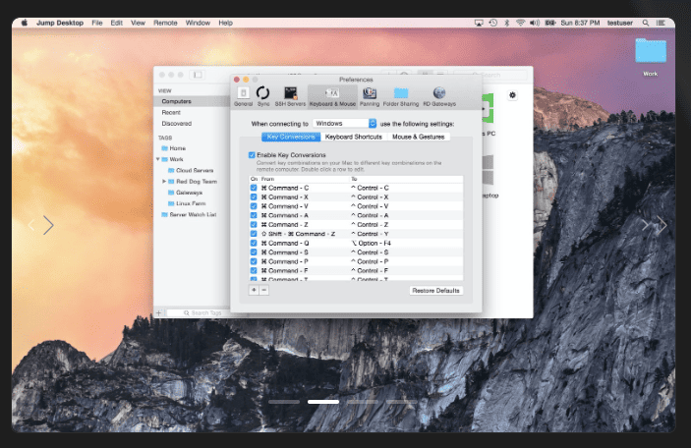Remove selected key conversion with minus button
The width and height of the screenshot is (691, 448).
coord(264,290)
